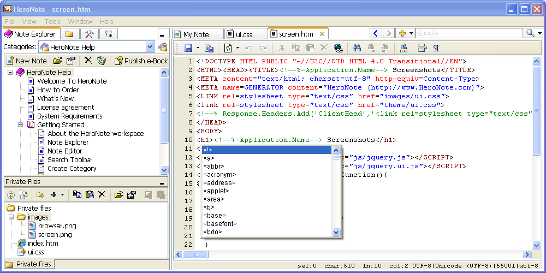
Task: Click the Copy icon in editor toolbar
Action: coord(296,48)
